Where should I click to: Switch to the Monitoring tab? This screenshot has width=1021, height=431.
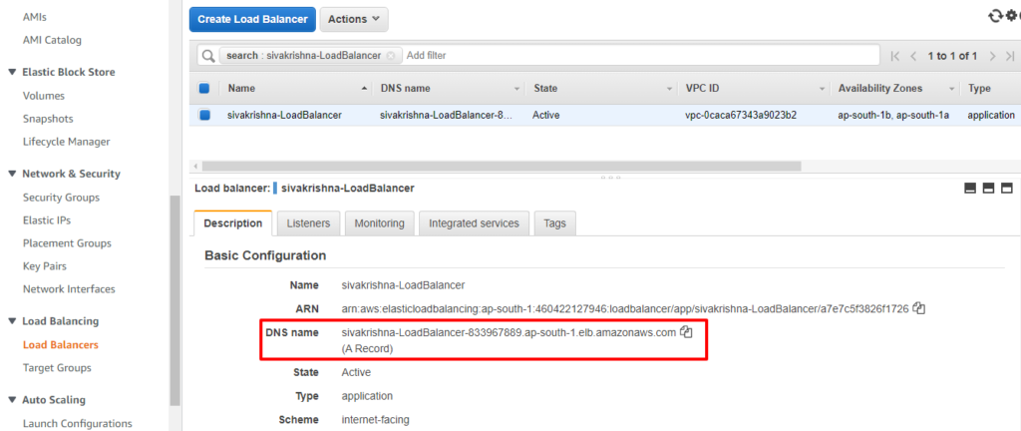click(x=380, y=223)
